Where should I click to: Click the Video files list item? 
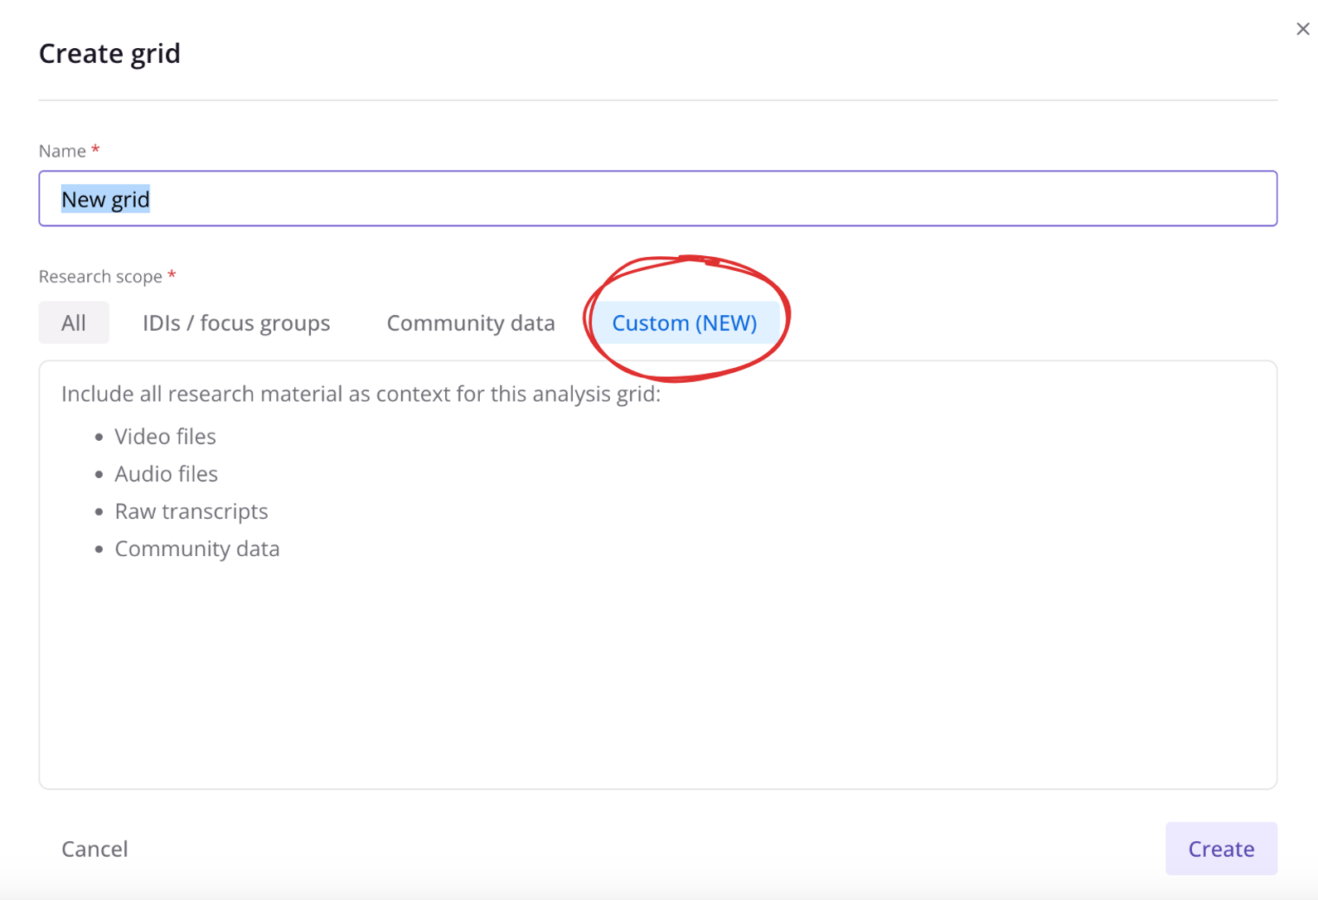tap(165, 436)
